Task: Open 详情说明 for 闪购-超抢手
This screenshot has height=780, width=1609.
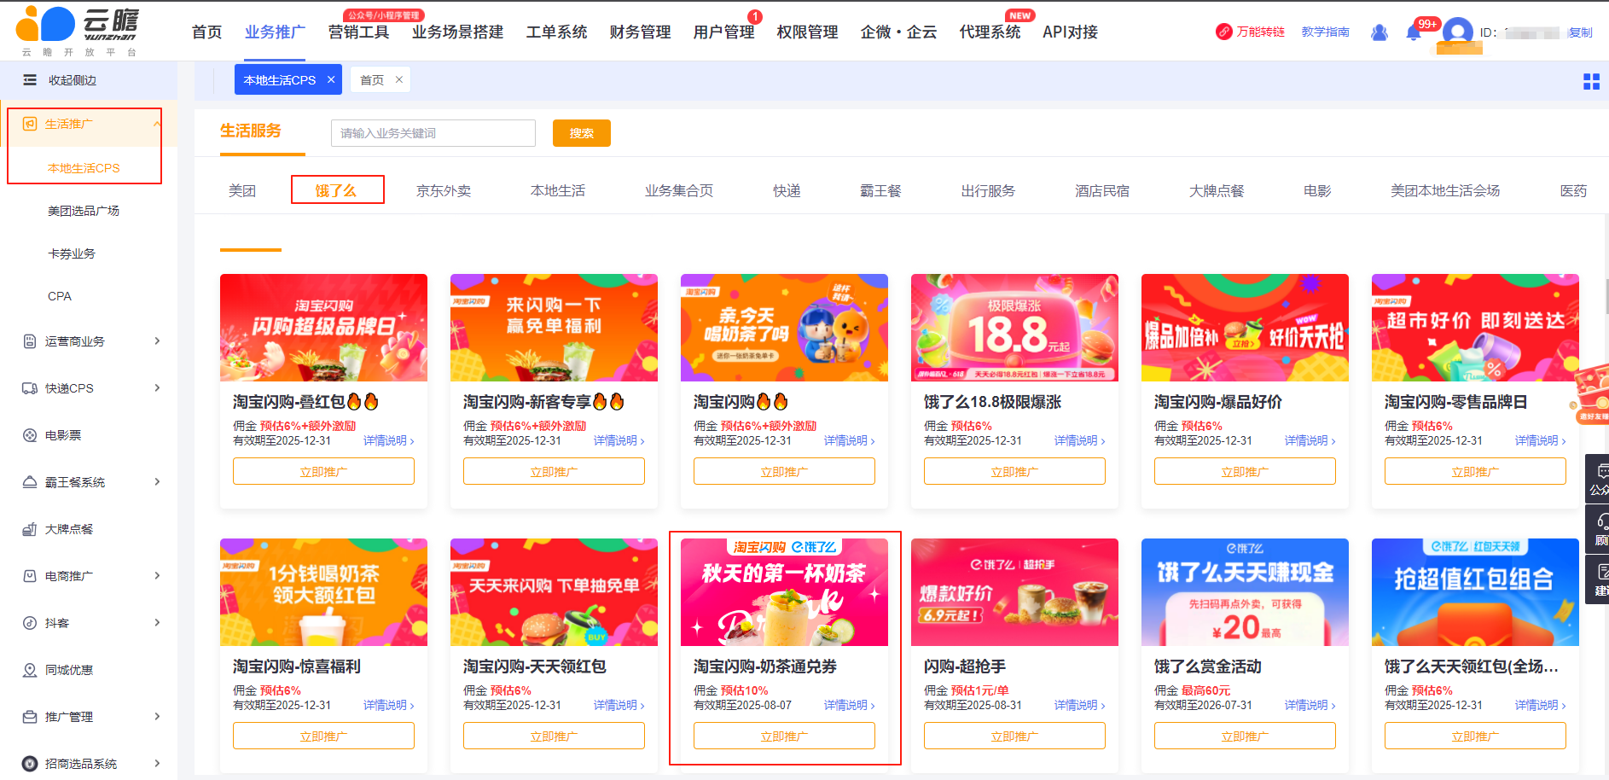Action: click(1079, 705)
